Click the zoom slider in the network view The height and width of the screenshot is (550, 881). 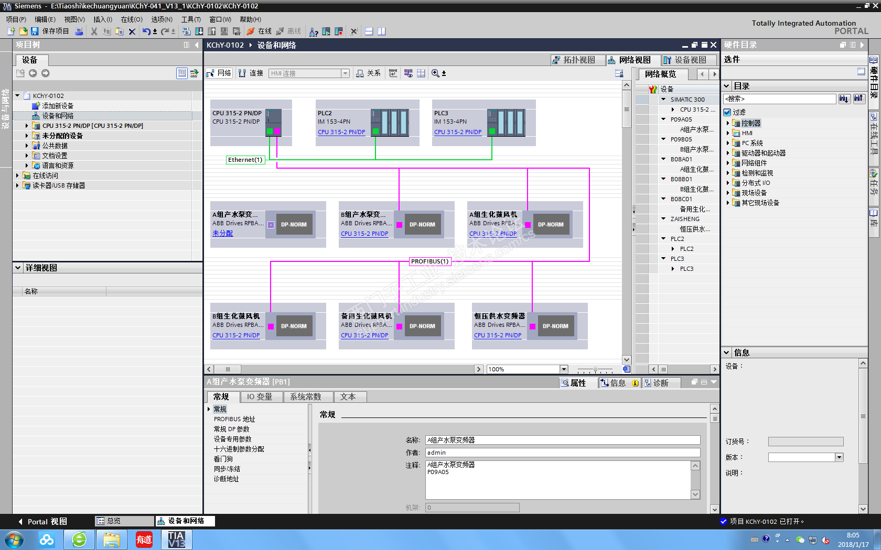click(595, 369)
